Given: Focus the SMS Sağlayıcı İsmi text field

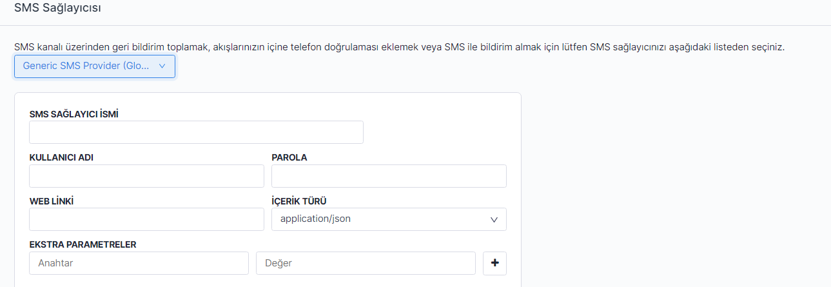Looking at the screenshot, I should [196, 132].
